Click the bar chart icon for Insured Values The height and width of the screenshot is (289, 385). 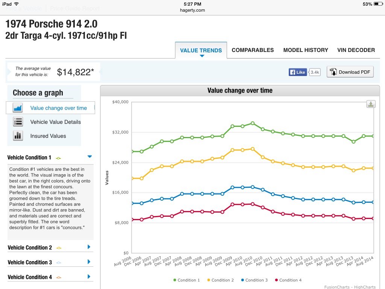point(18,136)
